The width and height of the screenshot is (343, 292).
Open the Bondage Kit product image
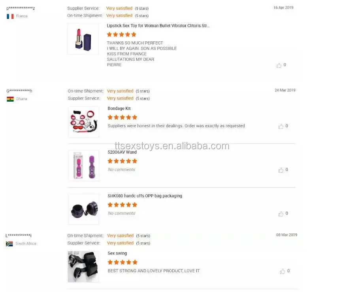coord(83,122)
